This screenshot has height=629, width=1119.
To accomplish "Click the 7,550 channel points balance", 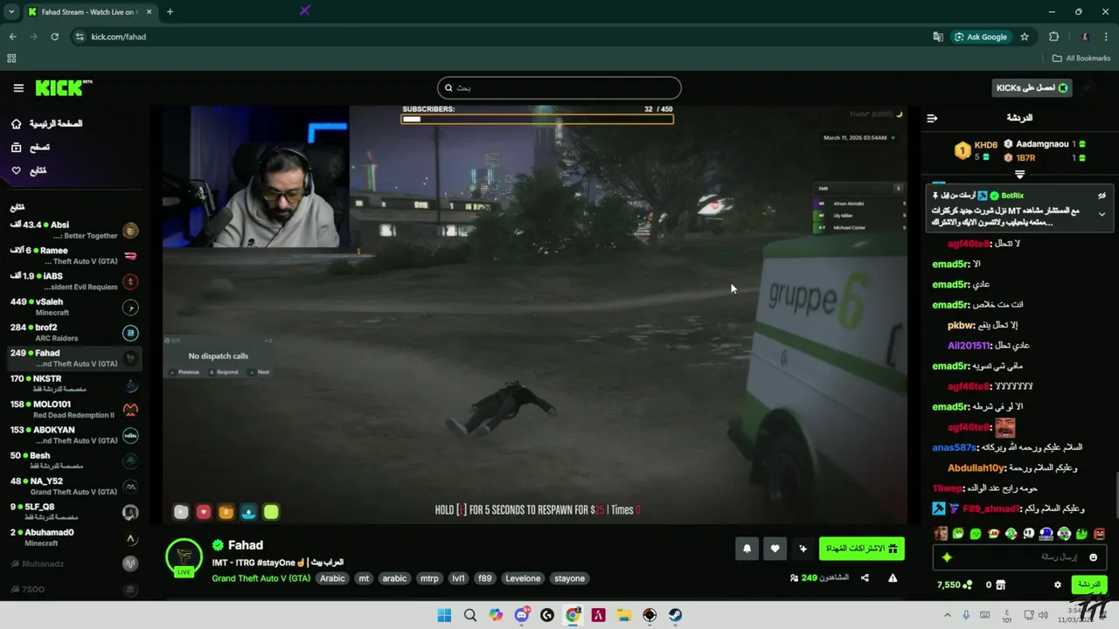I will [955, 584].
